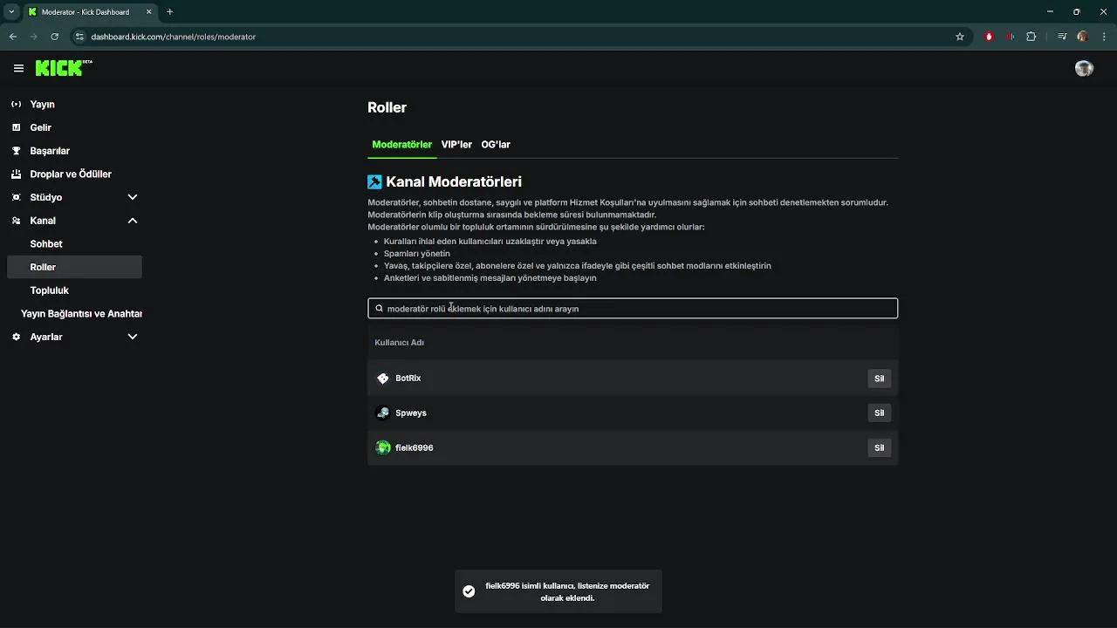Switch to the Moderatörler tab
The height and width of the screenshot is (628, 1117).
tap(401, 145)
